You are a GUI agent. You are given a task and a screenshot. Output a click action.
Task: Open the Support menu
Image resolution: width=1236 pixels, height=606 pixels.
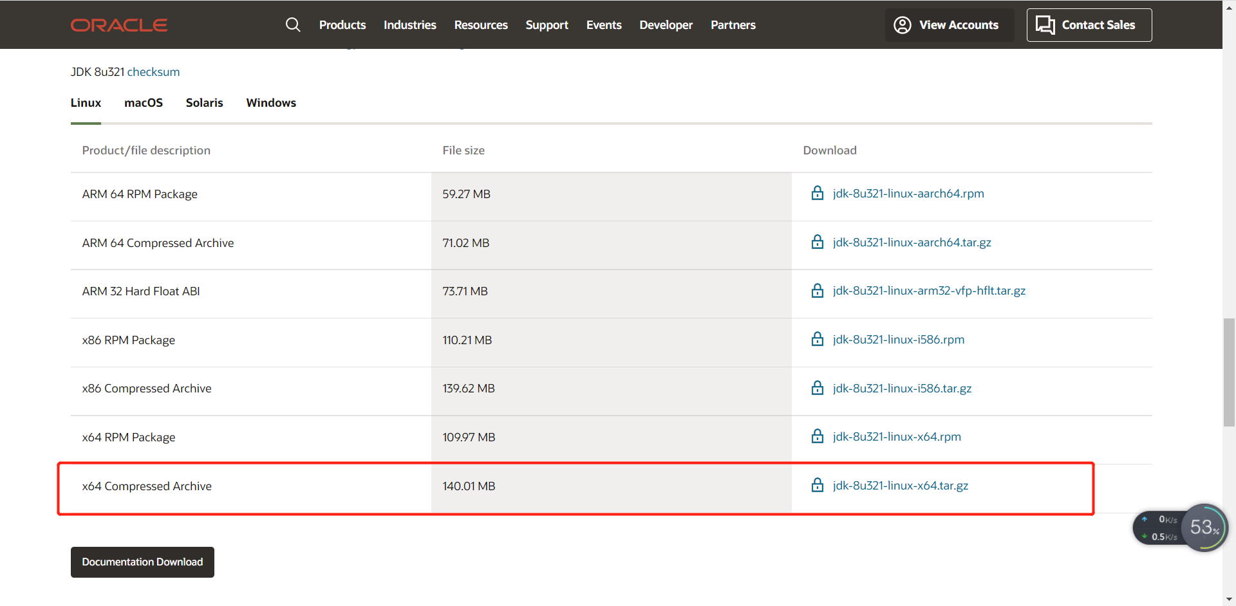[547, 24]
